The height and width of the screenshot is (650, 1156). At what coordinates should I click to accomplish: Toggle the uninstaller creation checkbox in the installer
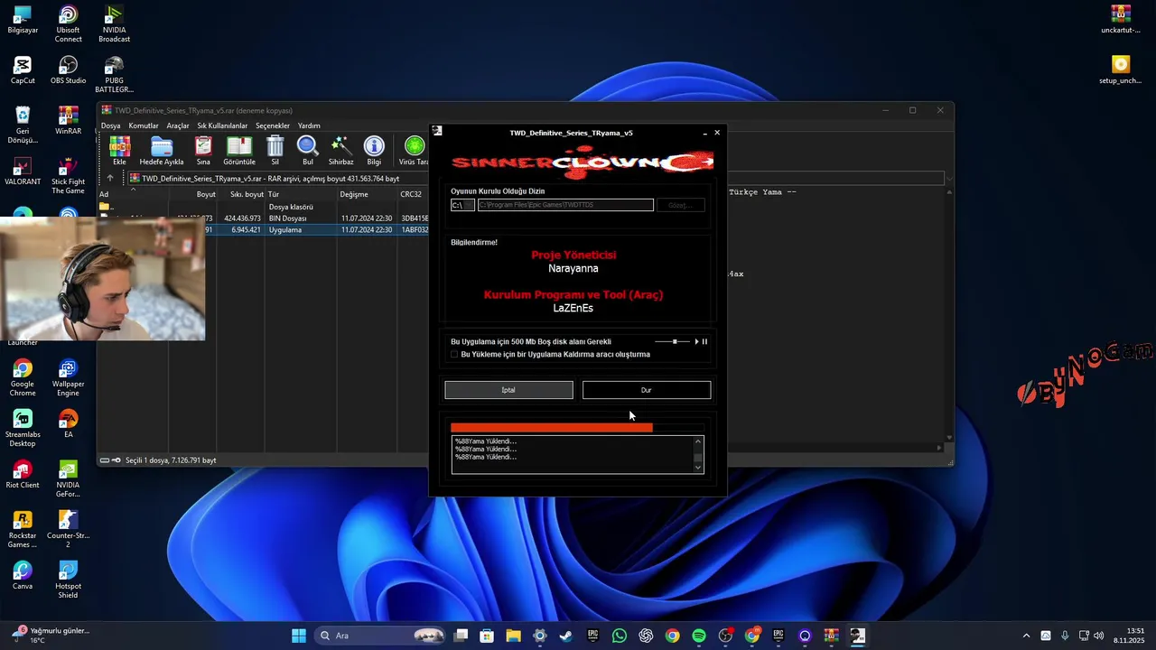(454, 355)
